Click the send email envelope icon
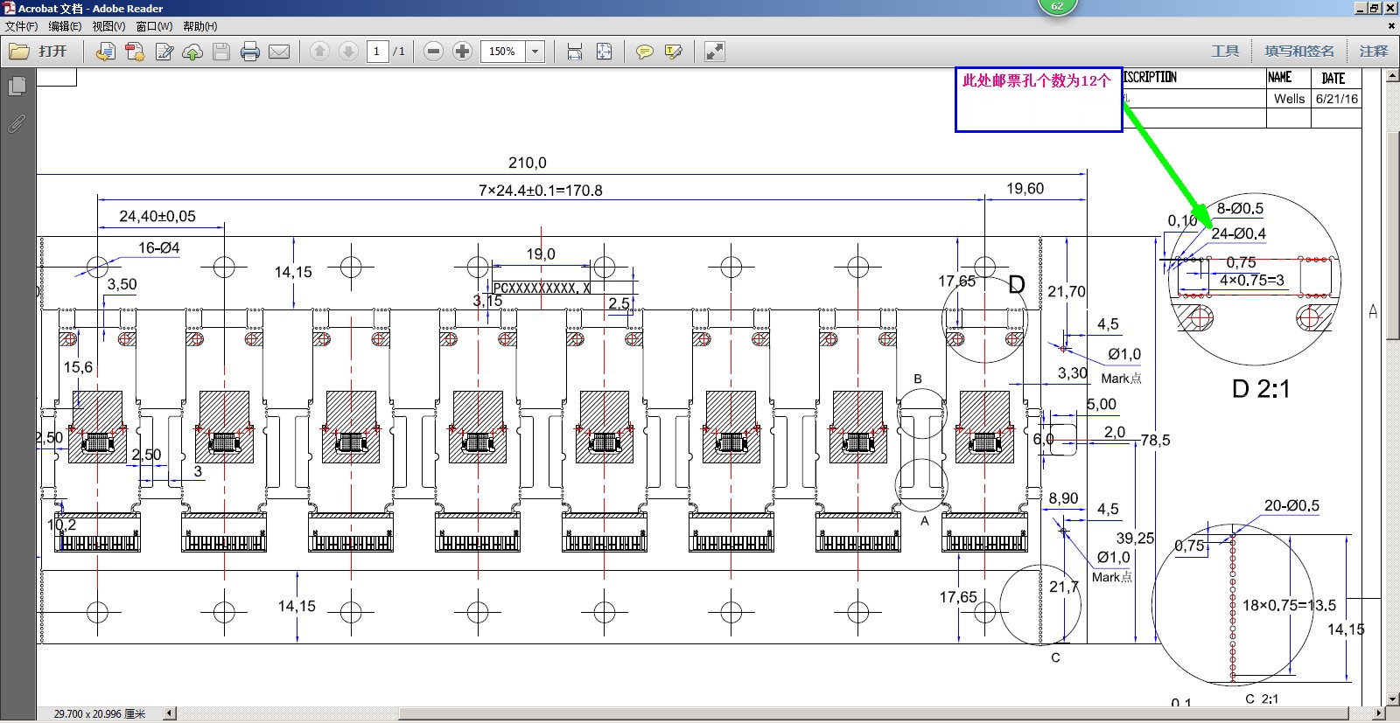This screenshot has width=1400, height=723. point(279,52)
